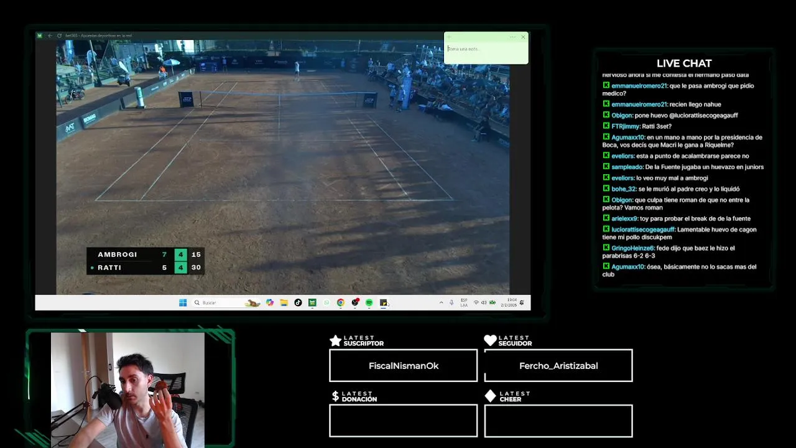Viewport: 796px width, 448px height.
Task: Click Kick badge next to arielexx9
Action: point(606,218)
